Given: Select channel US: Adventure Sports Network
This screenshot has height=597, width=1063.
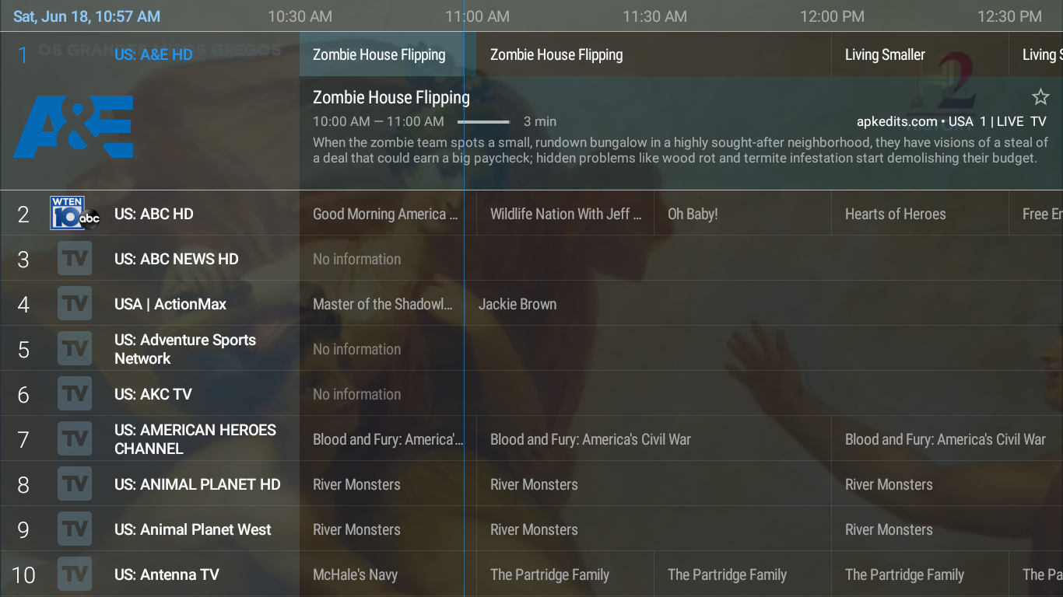Looking at the screenshot, I should (185, 349).
